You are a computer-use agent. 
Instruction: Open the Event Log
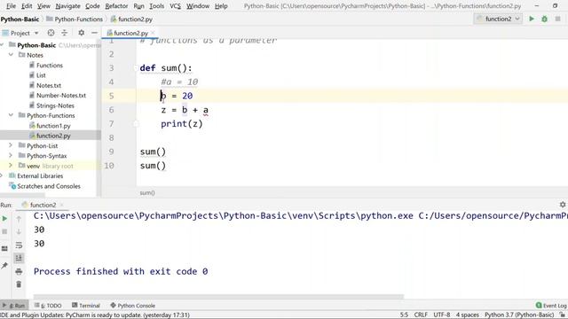click(551, 305)
